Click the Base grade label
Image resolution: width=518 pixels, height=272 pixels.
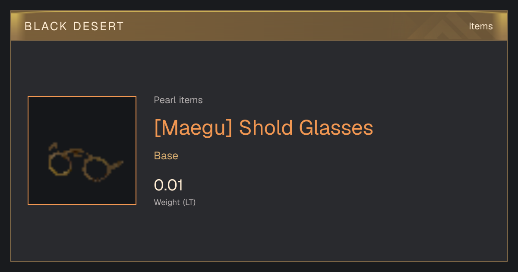(x=166, y=156)
